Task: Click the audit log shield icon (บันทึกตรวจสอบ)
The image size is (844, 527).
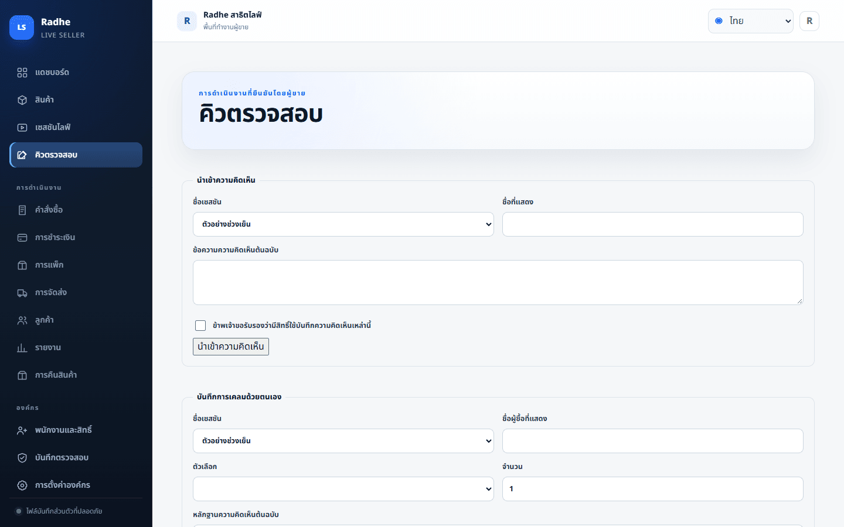Action: [22, 458]
